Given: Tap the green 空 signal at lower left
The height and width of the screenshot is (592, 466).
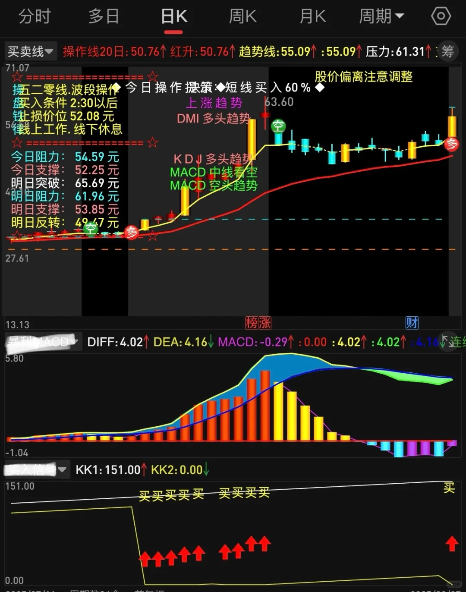Looking at the screenshot, I should click(91, 228).
